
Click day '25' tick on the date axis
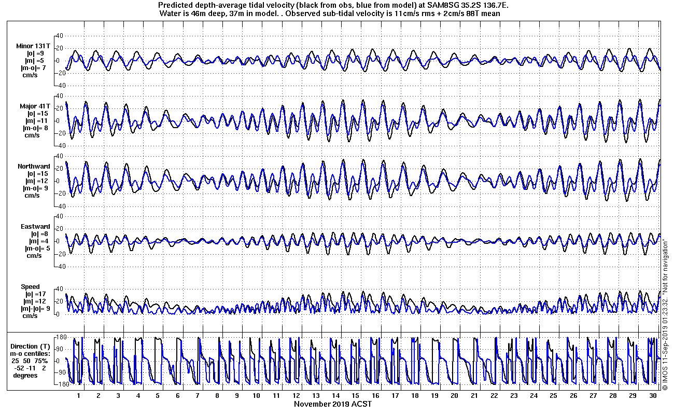[553, 395]
